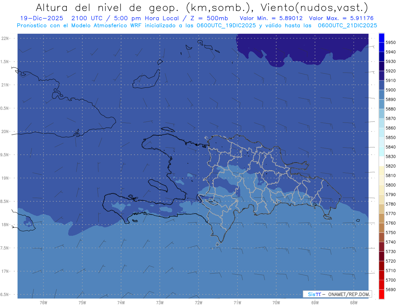397x307 pixels.
Task: Click the 74W longitude label
Action: tap(121, 303)
